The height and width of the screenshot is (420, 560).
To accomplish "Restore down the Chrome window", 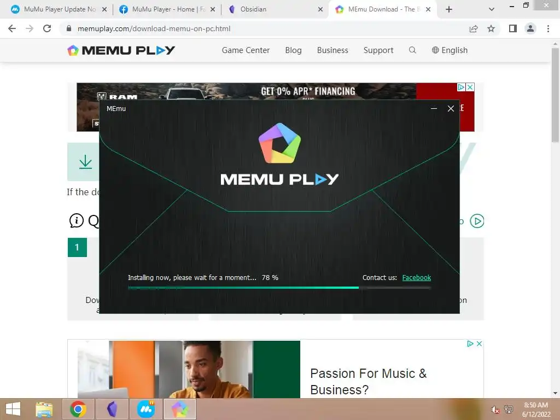I will click(526, 5).
